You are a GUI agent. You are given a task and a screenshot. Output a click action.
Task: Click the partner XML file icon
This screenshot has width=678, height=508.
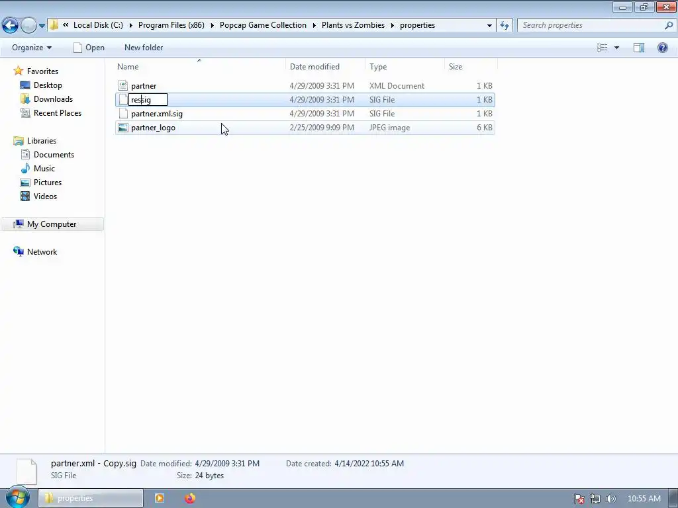(x=123, y=85)
